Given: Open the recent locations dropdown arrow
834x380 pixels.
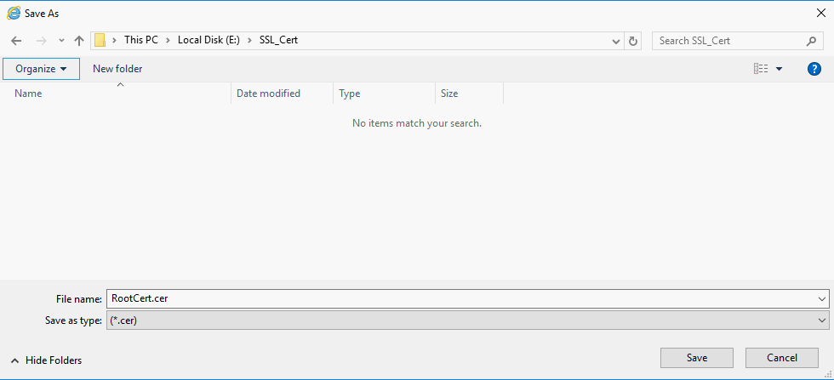Looking at the screenshot, I should pyautogui.click(x=61, y=41).
